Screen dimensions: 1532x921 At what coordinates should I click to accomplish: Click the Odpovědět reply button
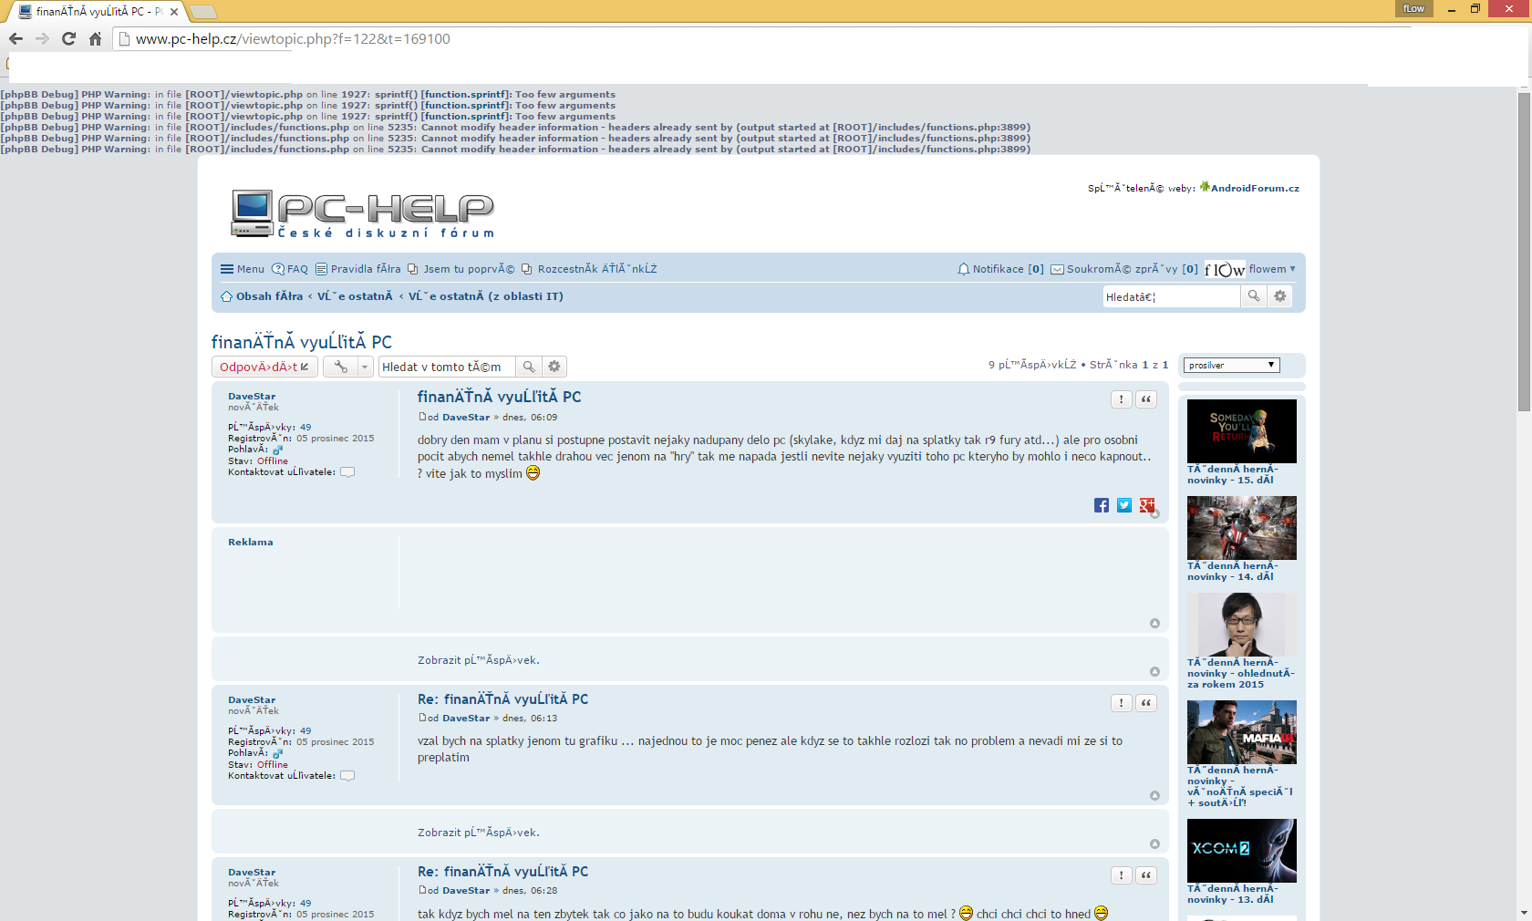(264, 367)
